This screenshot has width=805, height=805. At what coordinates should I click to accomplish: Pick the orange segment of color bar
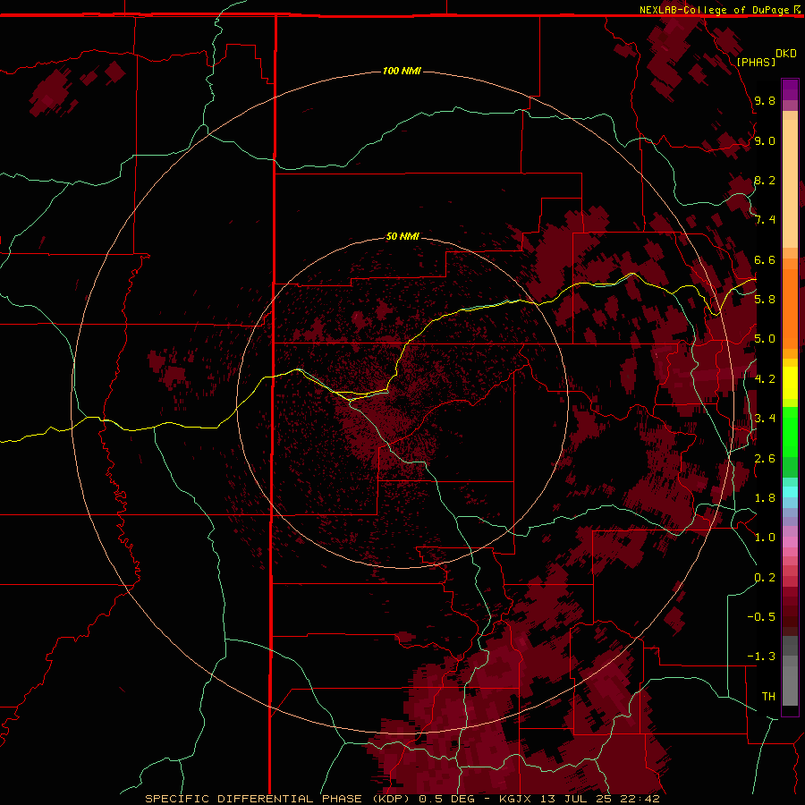[x=790, y=308]
